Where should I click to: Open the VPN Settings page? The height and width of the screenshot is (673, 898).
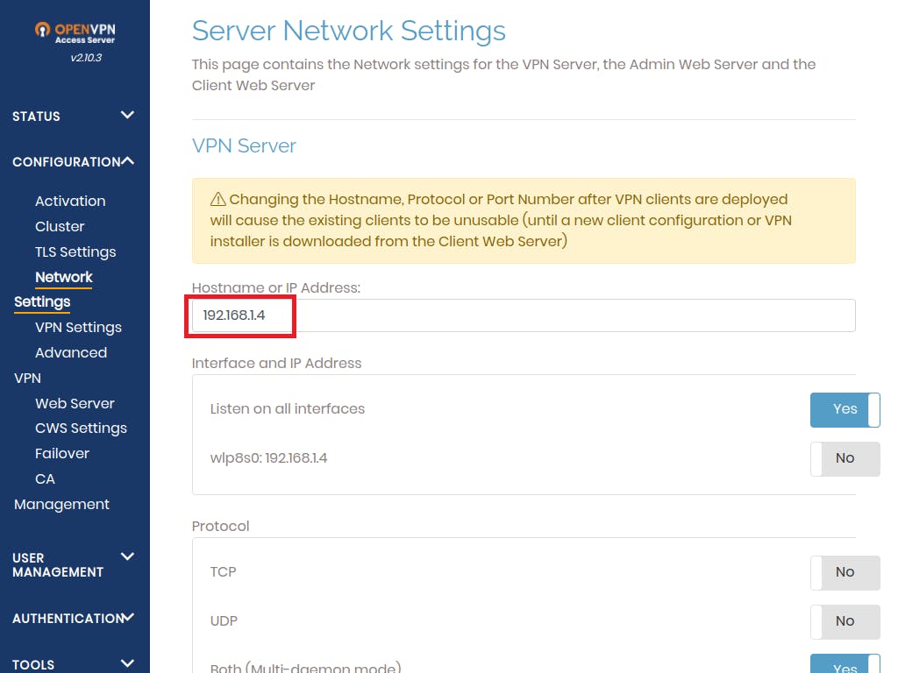coord(78,327)
